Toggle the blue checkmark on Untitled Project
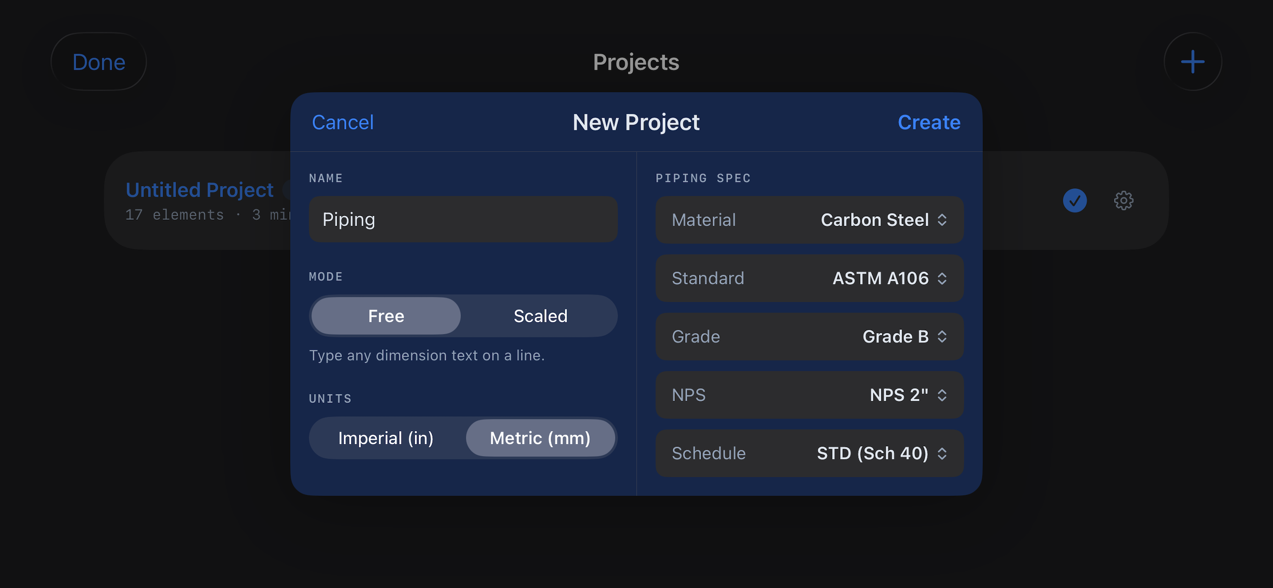Viewport: 1273px width, 588px height. (1074, 201)
